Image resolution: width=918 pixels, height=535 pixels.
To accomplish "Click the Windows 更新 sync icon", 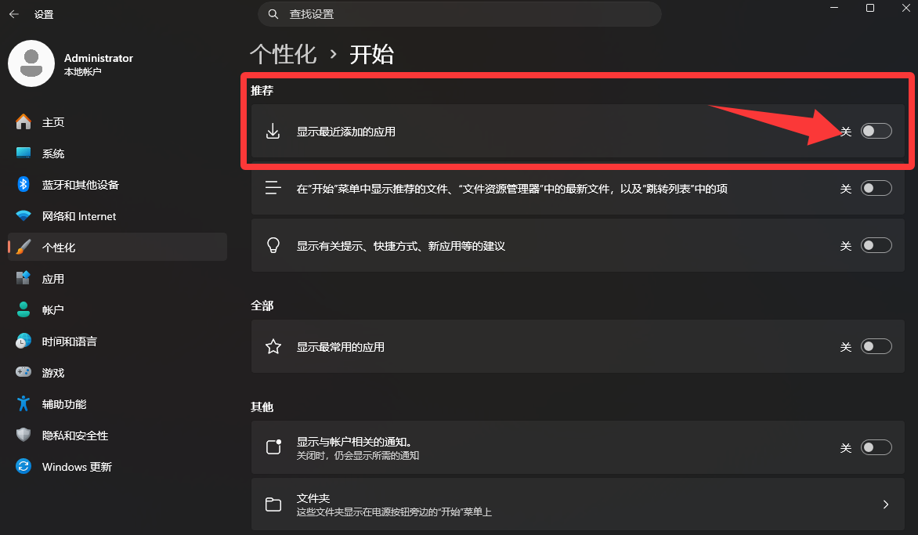I will 23,467.
